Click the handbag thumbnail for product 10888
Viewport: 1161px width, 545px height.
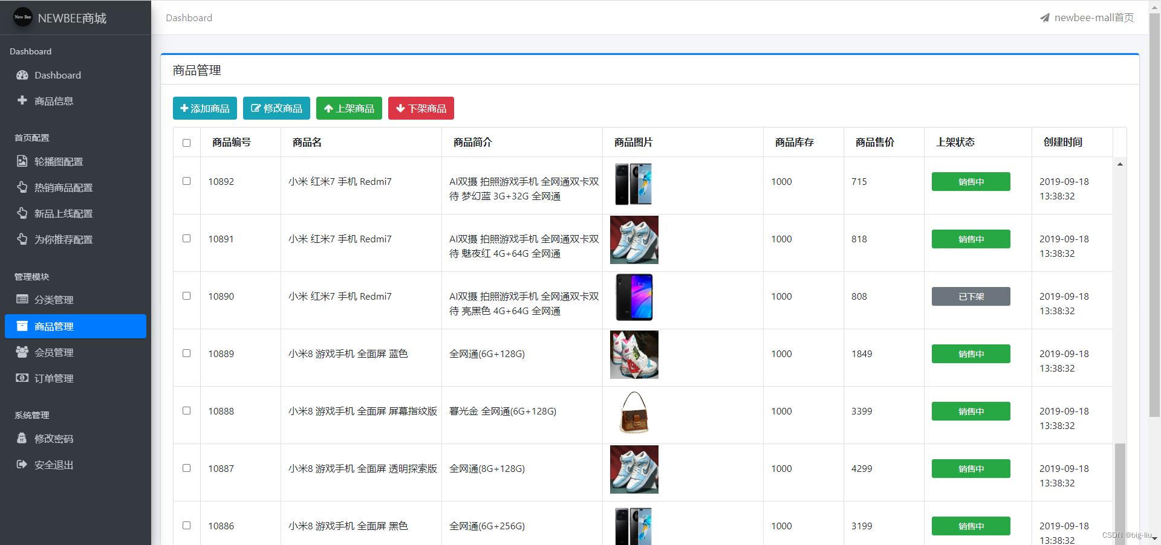click(x=634, y=412)
